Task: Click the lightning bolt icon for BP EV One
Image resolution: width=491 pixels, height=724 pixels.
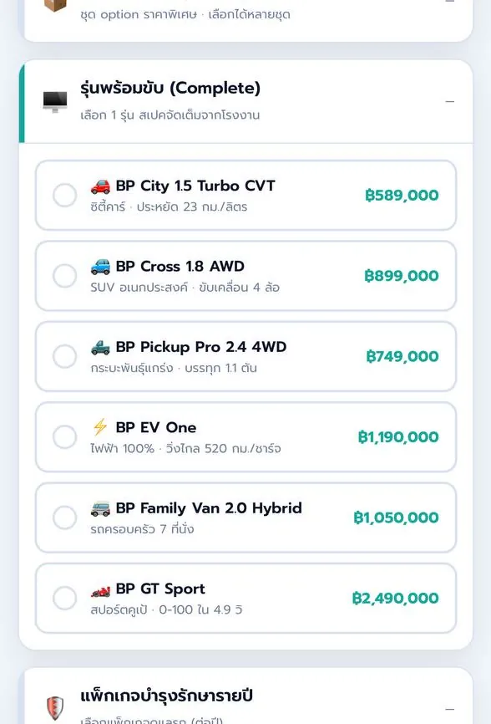Action: tap(100, 427)
